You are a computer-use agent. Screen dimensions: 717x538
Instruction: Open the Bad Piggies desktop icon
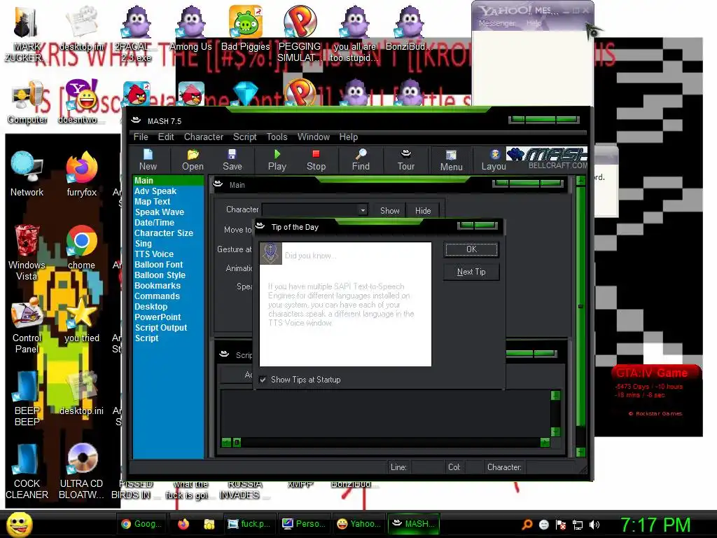click(x=246, y=28)
